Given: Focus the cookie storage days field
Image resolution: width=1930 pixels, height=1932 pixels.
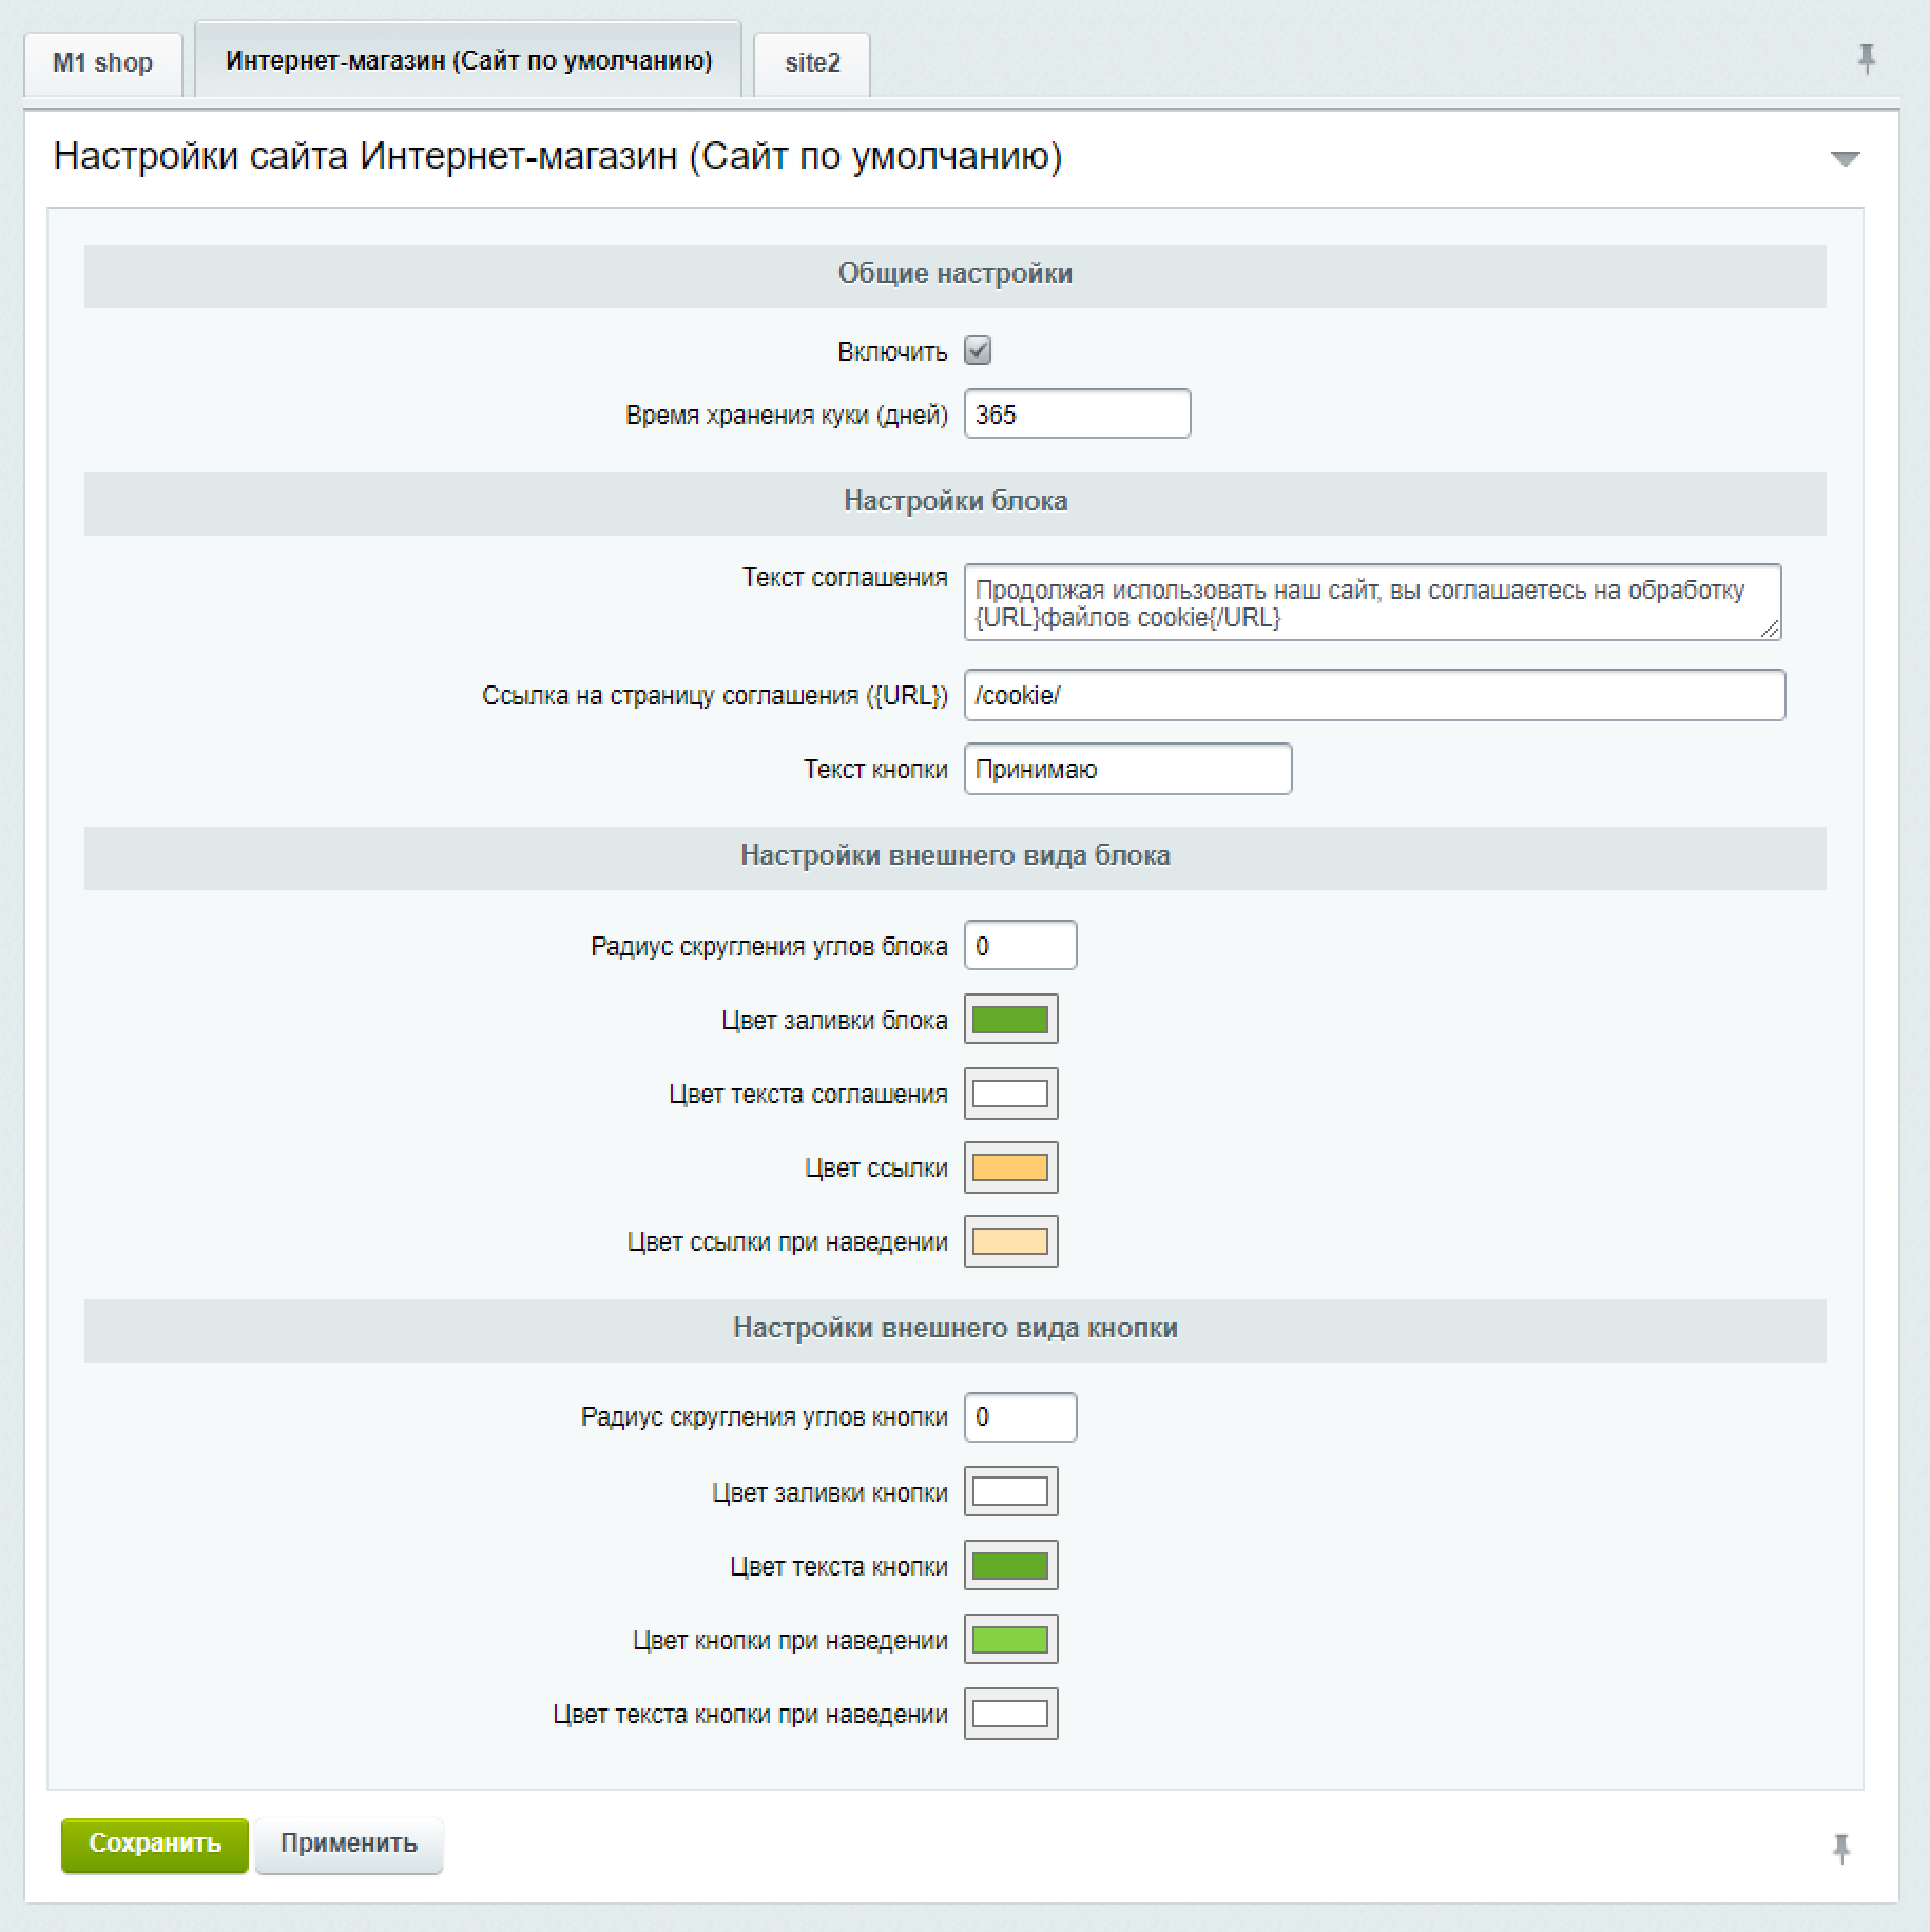Looking at the screenshot, I should (1076, 414).
